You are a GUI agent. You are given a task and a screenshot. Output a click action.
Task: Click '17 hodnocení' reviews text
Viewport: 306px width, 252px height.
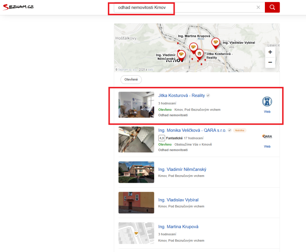click(194, 138)
